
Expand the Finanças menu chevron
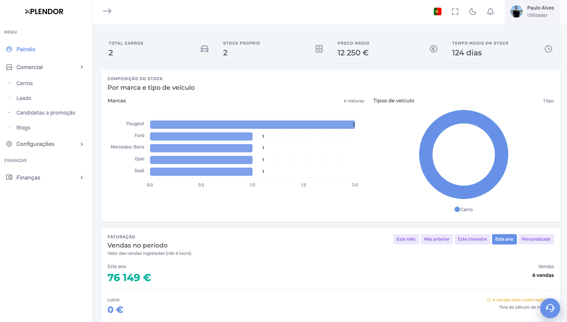(81, 177)
